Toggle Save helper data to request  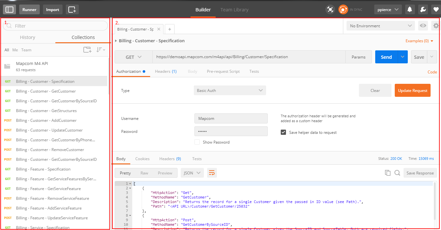pos(283,133)
